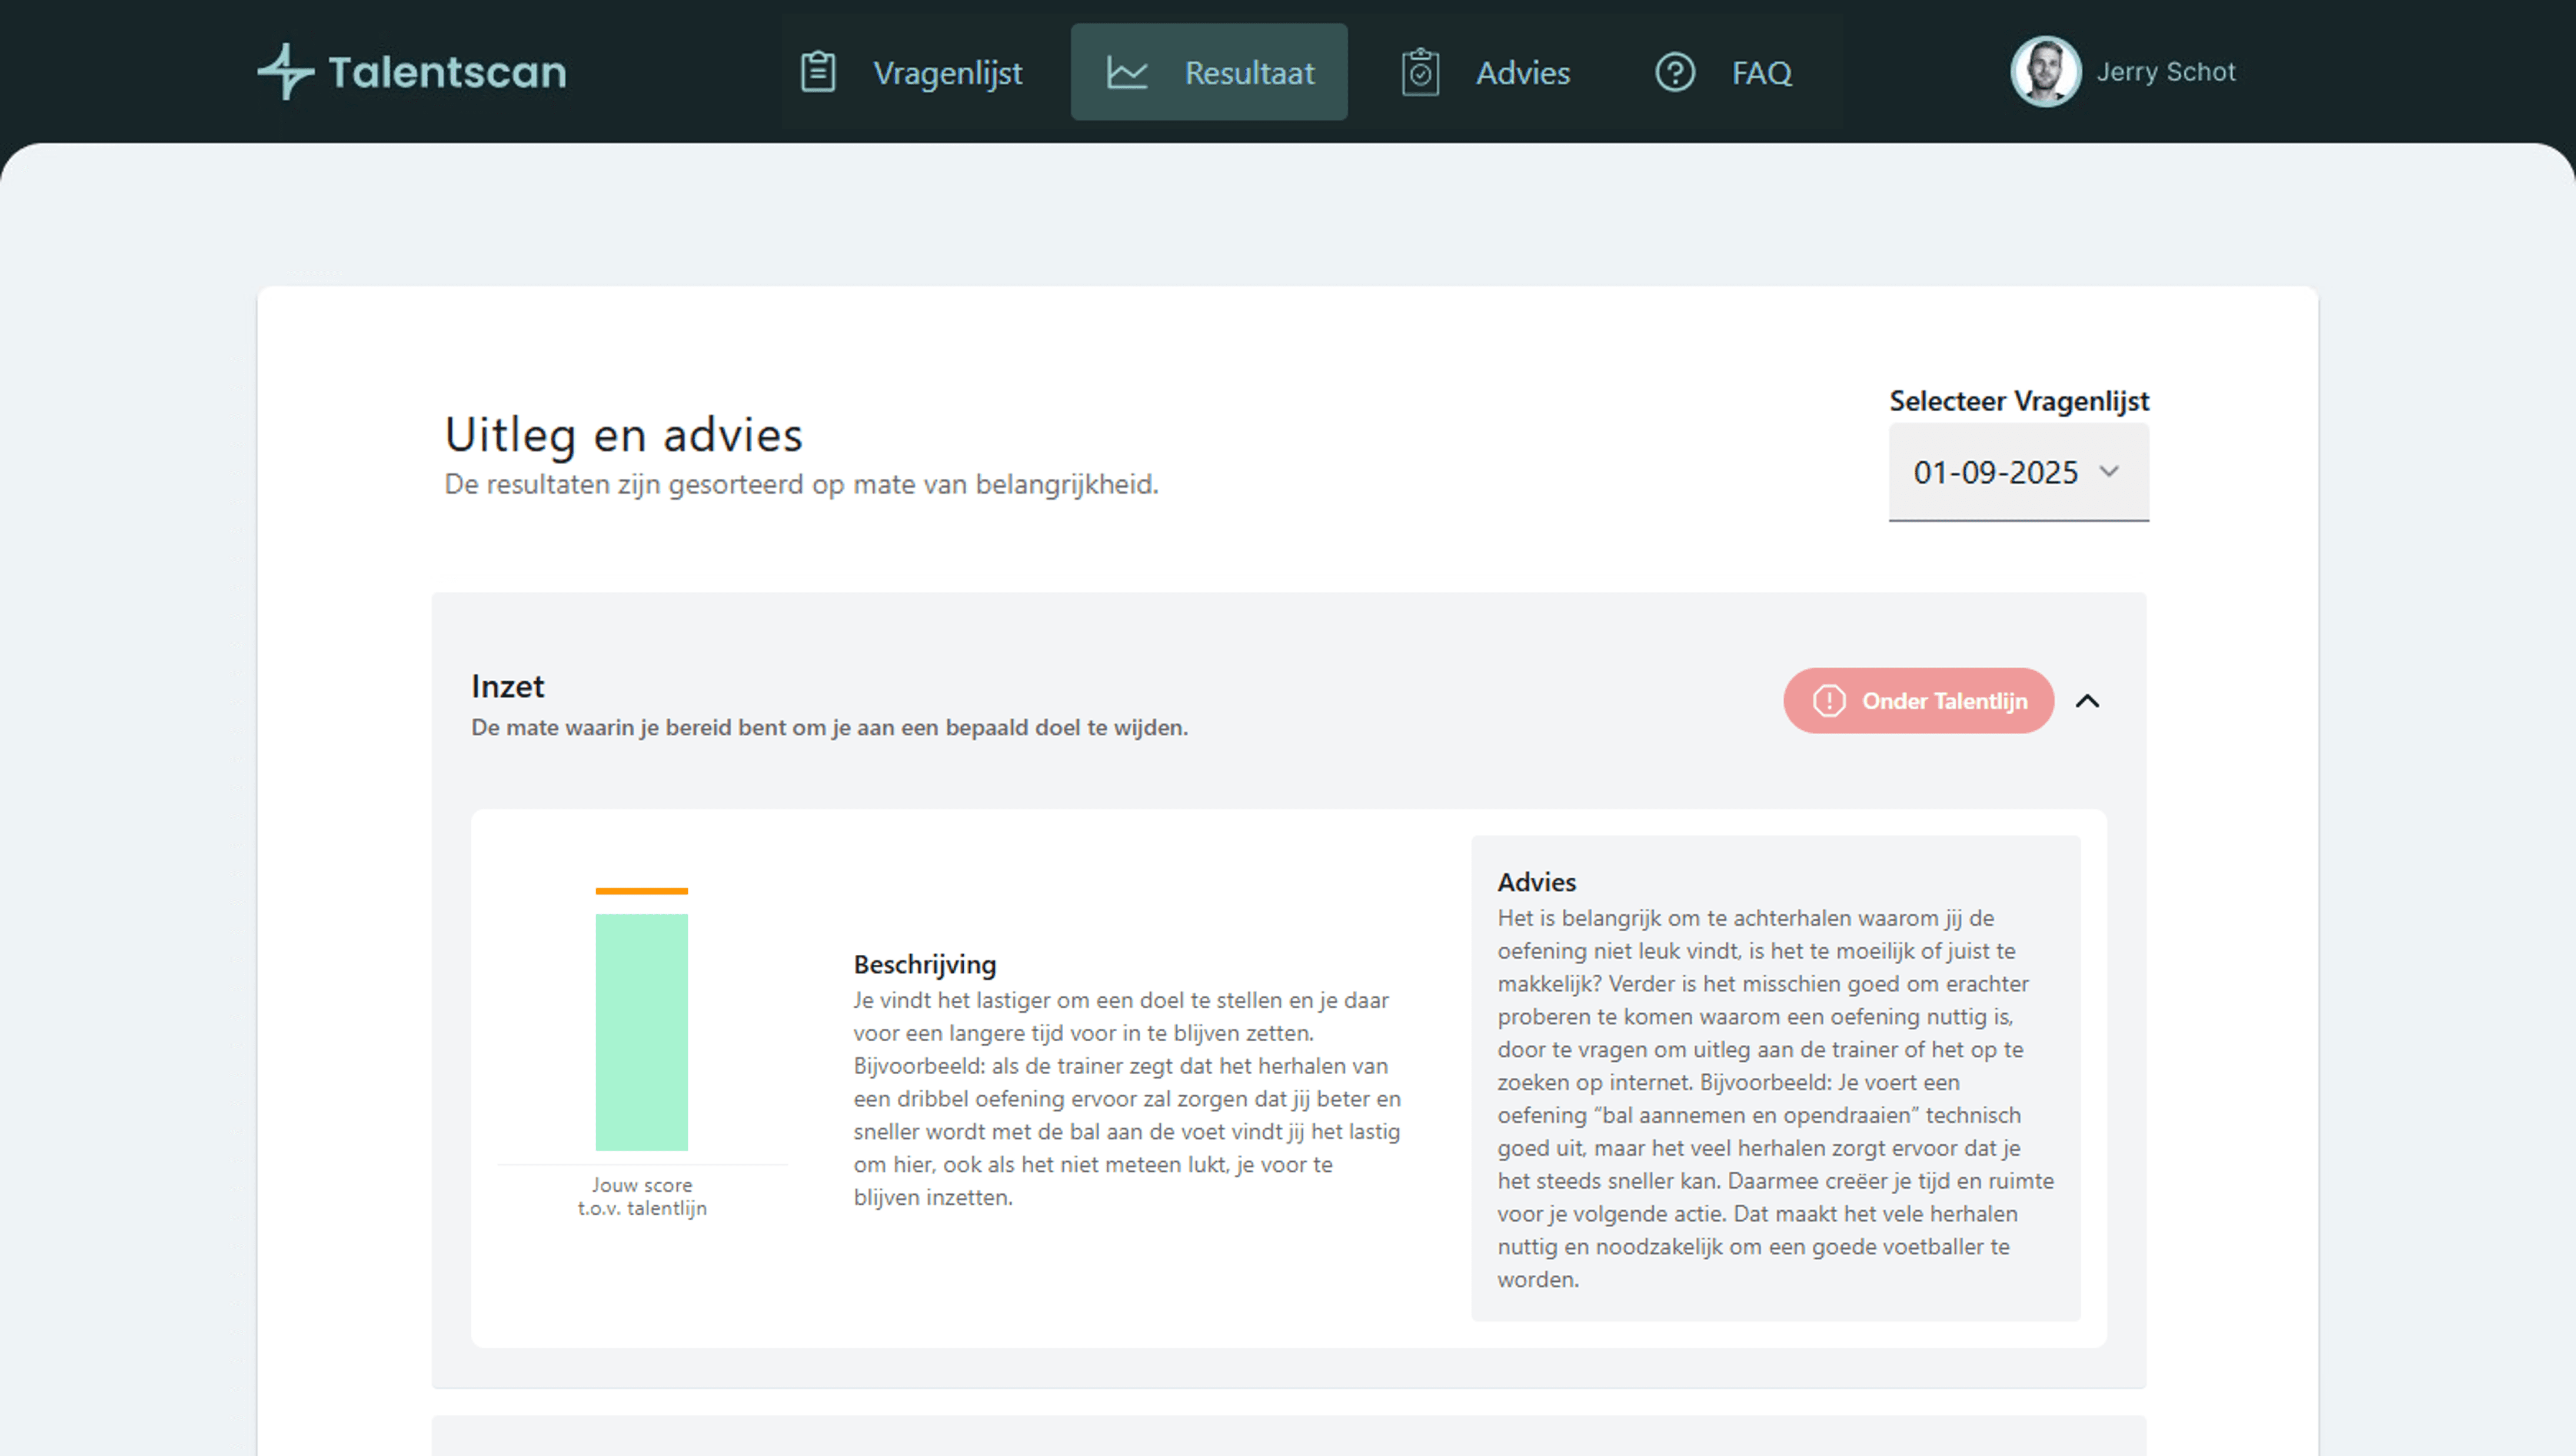Click the FAQ question mark icon
Screen dimensions: 2576x1456
click(x=1674, y=72)
